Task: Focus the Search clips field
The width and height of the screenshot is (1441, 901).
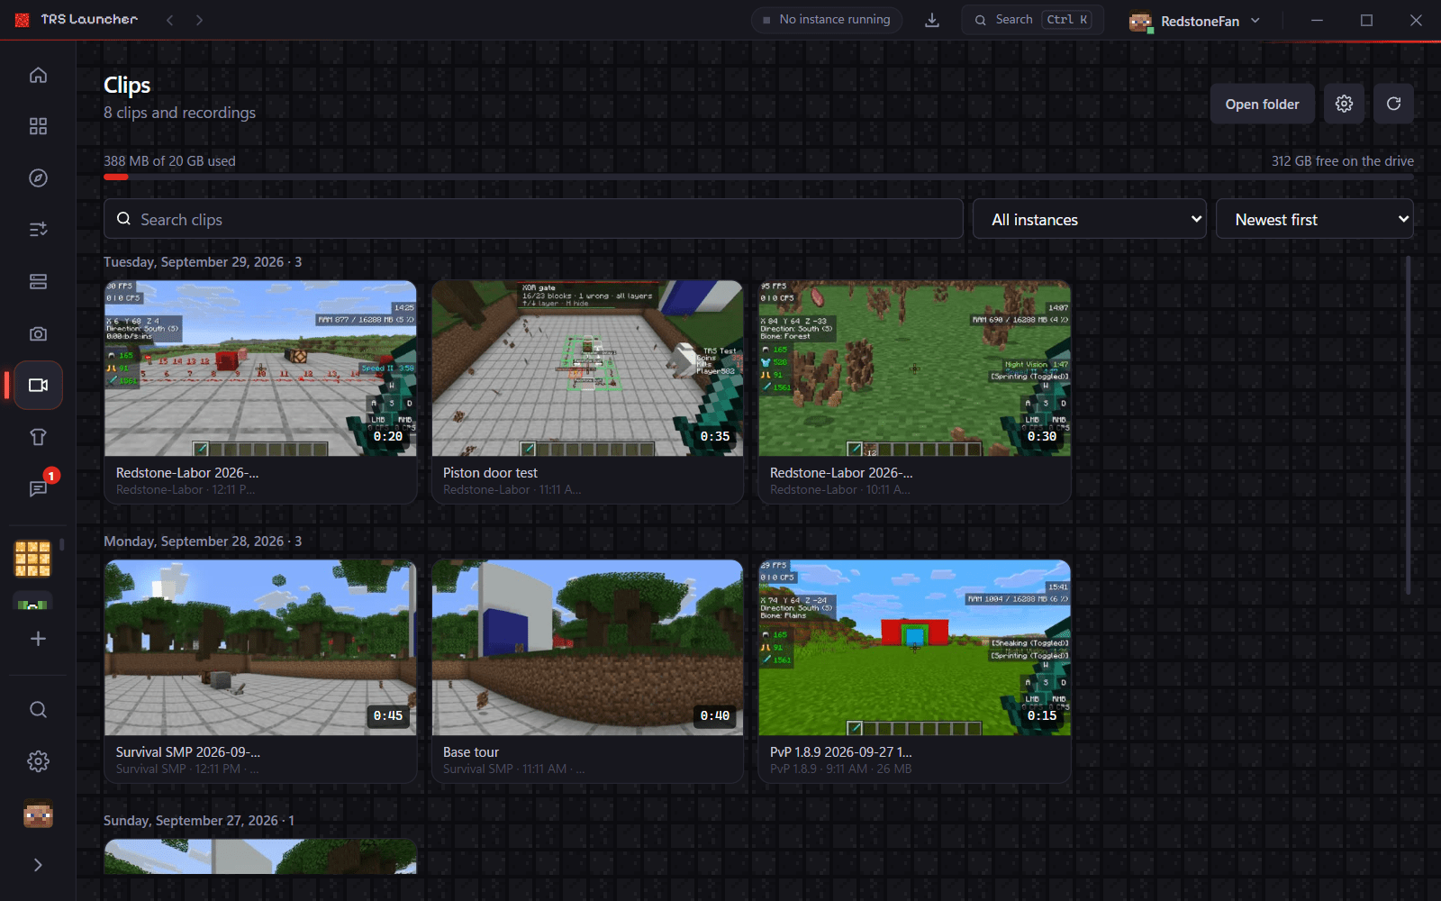Action: pos(533,219)
